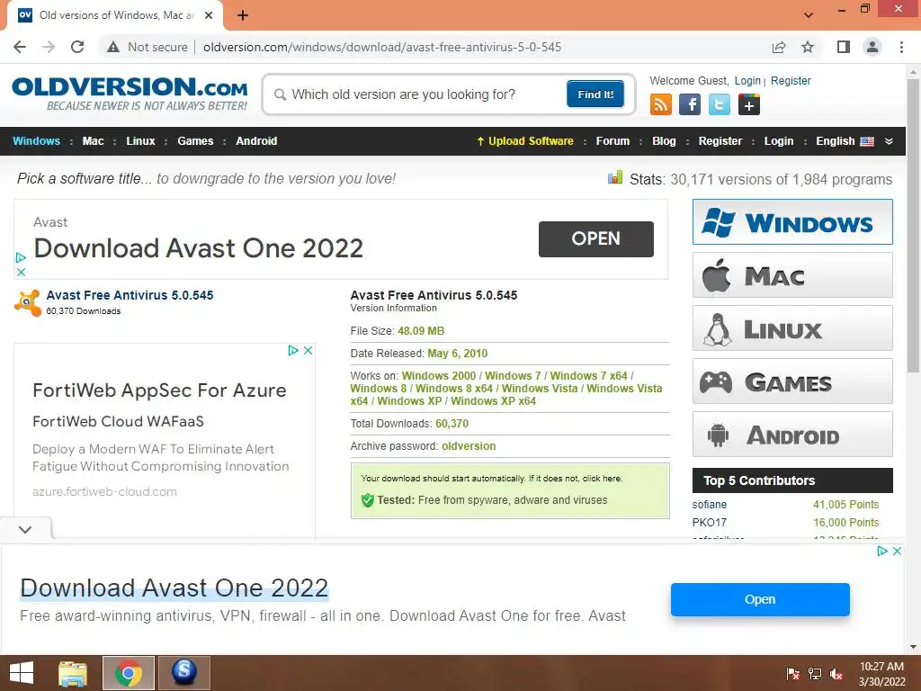Open the Chrome profile icon
Screen dimensions: 921x691
tap(872, 47)
